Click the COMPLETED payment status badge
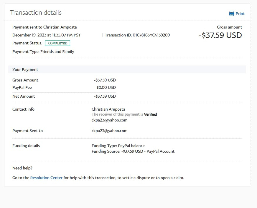 tap(57, 43)
